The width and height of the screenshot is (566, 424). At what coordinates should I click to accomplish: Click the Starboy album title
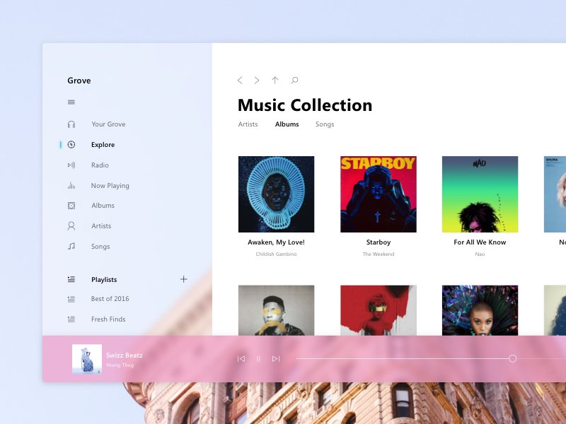[x=379, y=242]
